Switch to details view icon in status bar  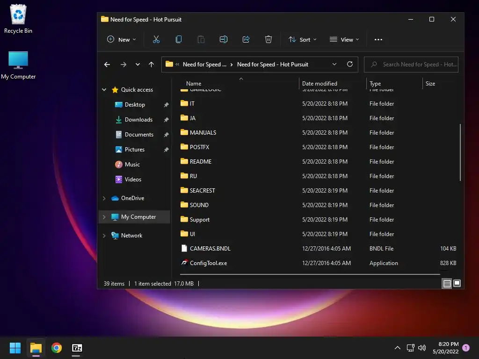point(447,284)
